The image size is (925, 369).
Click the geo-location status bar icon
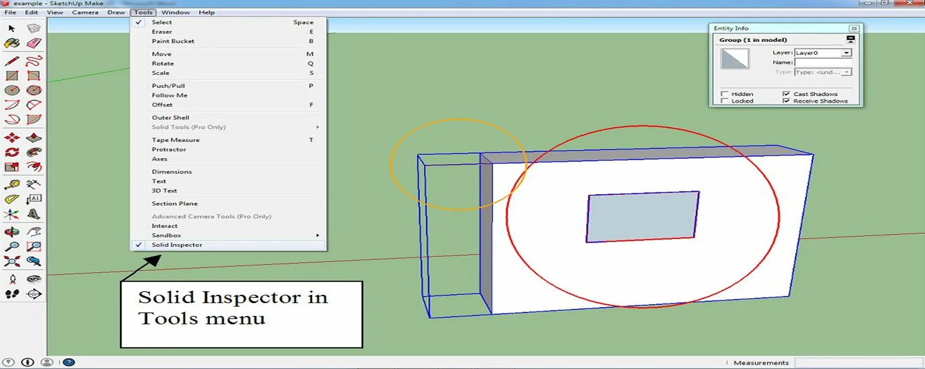point(9,362)
